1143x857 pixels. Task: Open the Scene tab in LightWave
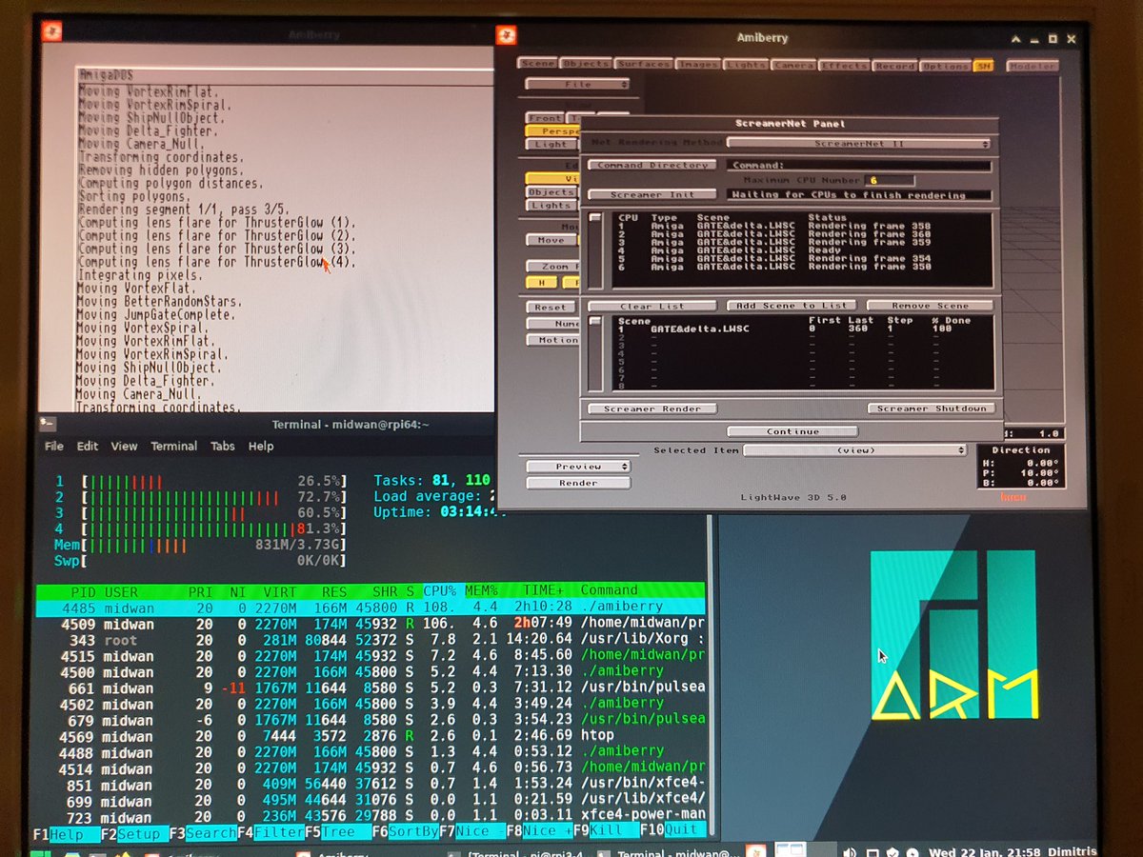537,64
